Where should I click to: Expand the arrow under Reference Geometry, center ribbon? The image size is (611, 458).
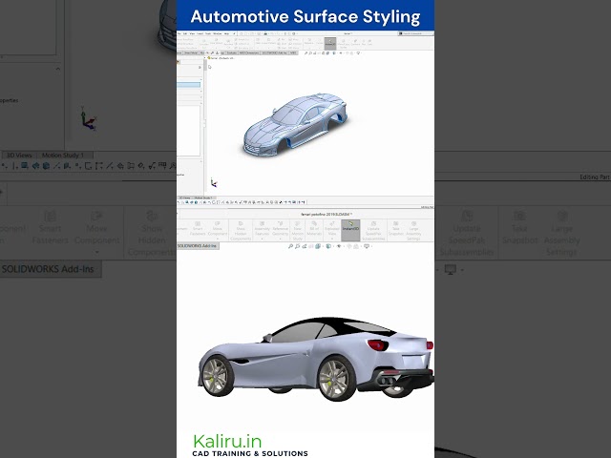[280, 239]
